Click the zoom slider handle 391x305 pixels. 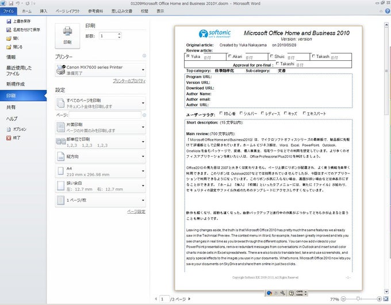point(358,299)
